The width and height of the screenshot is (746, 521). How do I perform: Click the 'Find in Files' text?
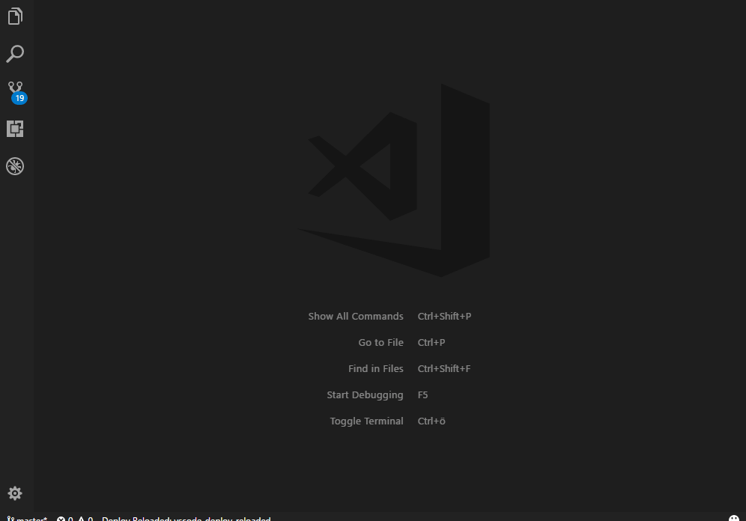click(x=375, y=368)
